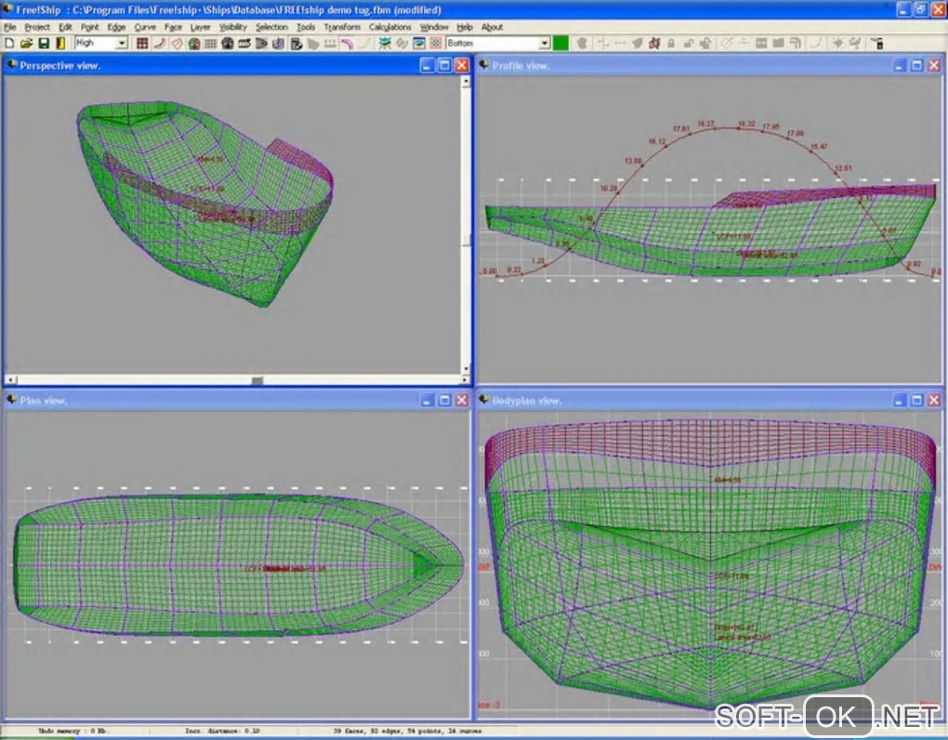Click Perspective view scrollbar up arrow

point(466,82)
